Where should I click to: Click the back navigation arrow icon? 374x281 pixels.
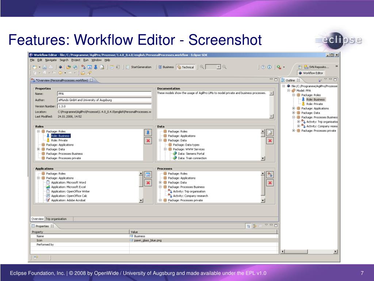[x=60, y=73]
